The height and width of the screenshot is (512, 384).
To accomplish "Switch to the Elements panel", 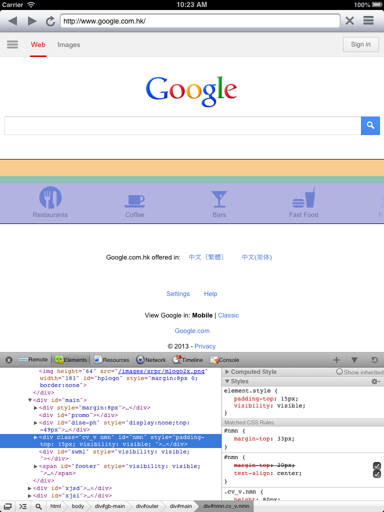I will (71, 360).
